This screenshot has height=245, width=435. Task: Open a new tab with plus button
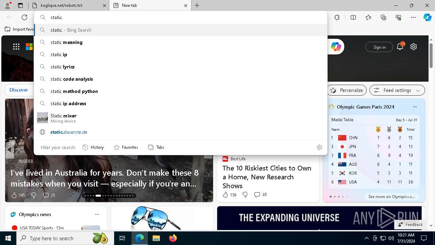coord(197,5)
